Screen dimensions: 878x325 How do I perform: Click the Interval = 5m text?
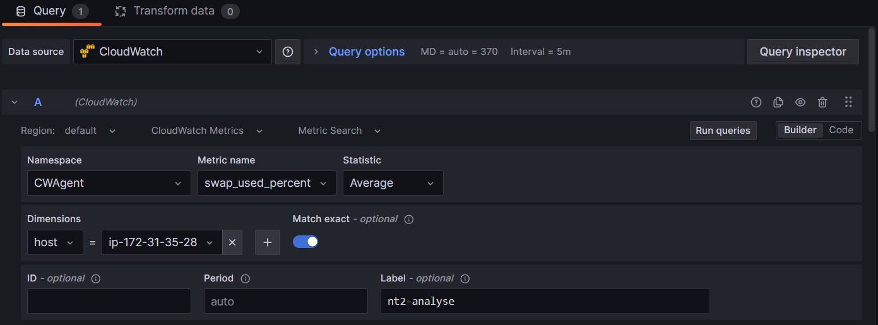pos(541,52)
